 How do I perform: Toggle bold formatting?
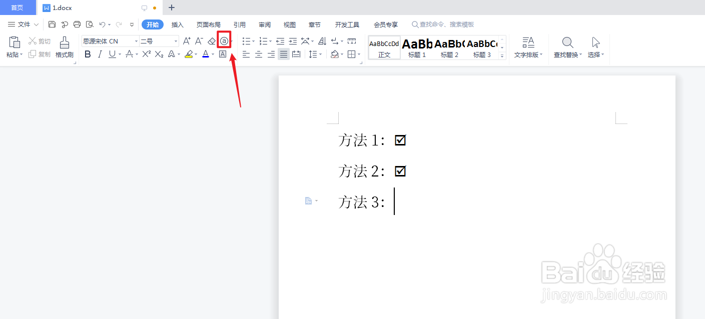[88, 54]
